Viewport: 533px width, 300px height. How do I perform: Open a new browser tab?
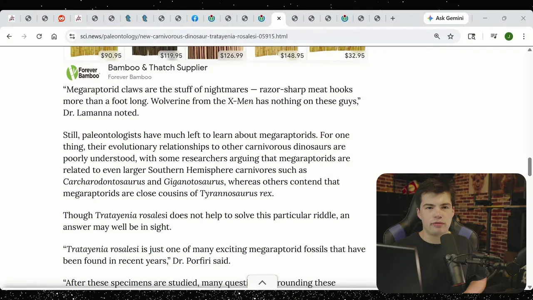393,18
